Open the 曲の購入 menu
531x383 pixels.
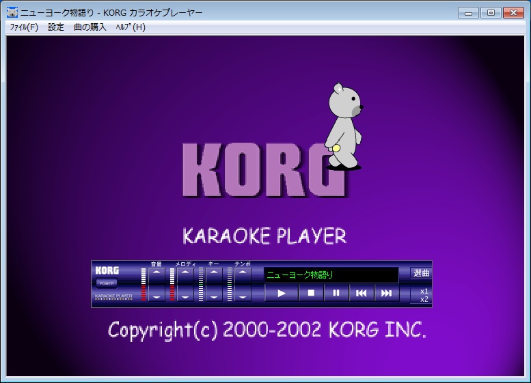pos(90,27)
